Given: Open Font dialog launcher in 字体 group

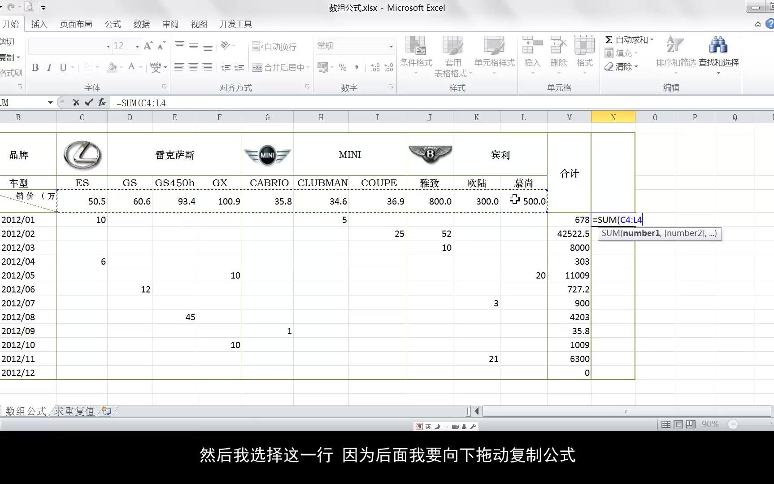Looking at the screenshot, I should 164,87.
